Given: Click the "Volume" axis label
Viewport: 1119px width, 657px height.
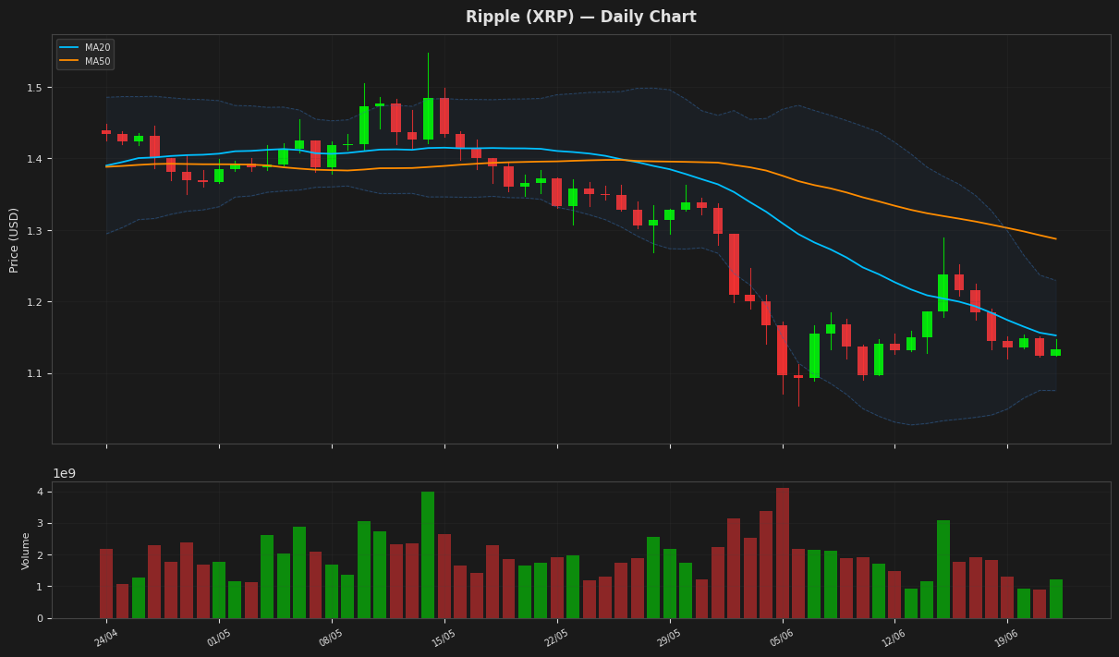Looking at the screenshot, I should (x=26, y=550).
